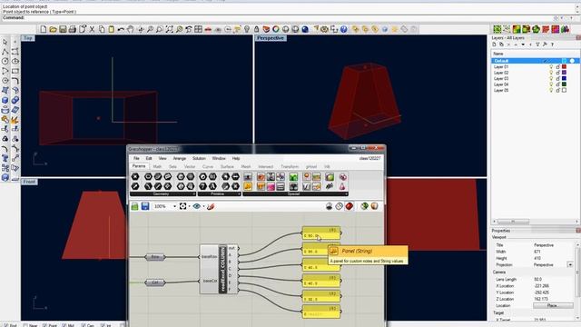
Task: Toggle Layer 02 visibility lightbulb
Action: tap(551, 73)
